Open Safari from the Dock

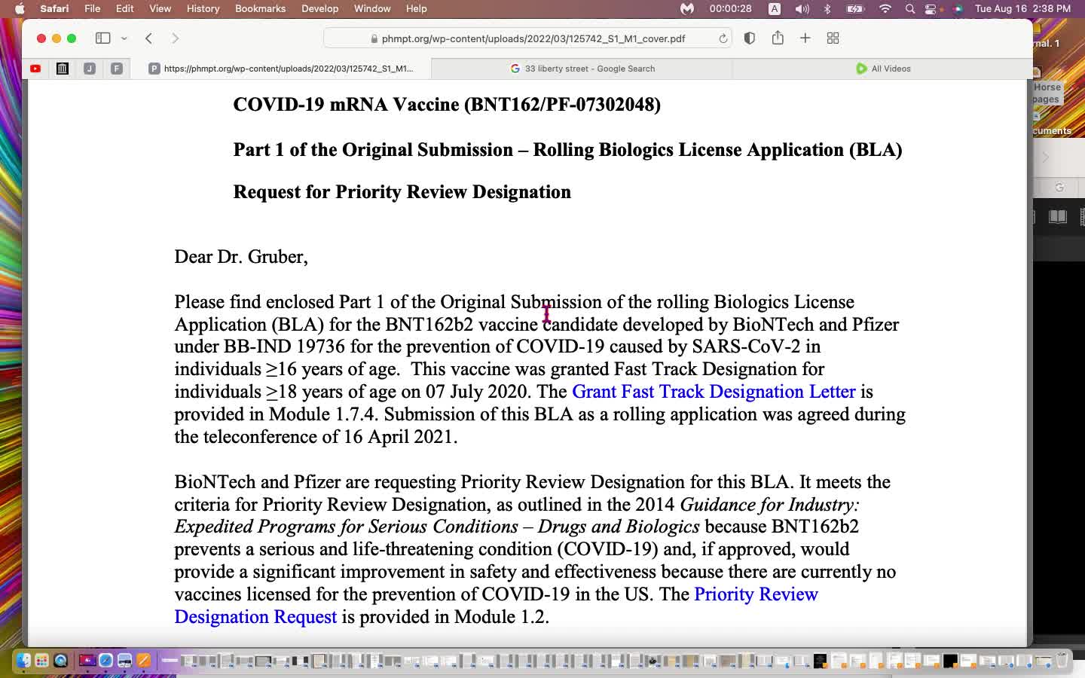106,661
